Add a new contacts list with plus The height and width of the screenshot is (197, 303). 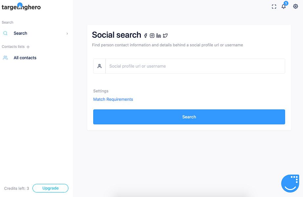[28, 47]
